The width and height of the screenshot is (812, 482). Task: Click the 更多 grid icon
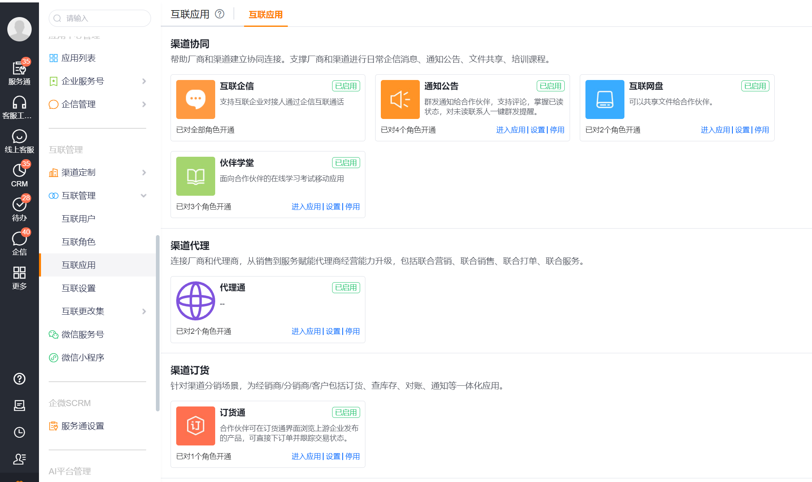[19, 277]
